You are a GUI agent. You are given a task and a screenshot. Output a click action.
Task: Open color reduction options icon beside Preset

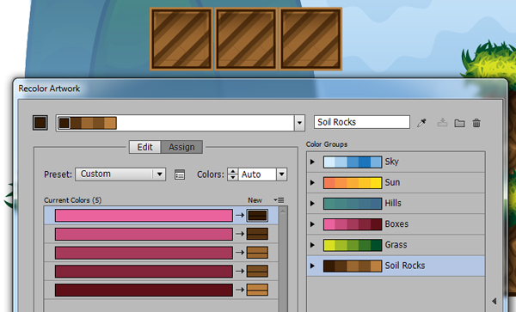pyautogui.click(x=180, y=174)
